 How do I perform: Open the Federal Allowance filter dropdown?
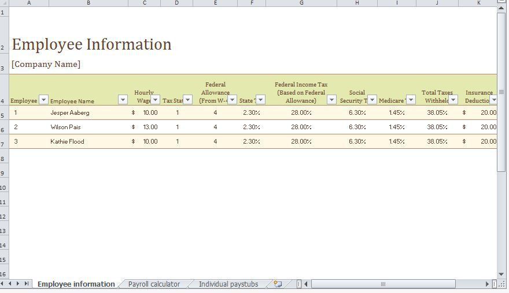[x=232, y=100]
